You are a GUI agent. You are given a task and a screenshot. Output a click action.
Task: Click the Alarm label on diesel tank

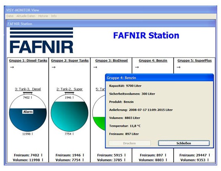click(28, 112)
